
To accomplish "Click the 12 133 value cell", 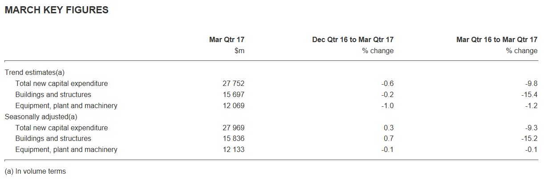I will (233, 149).
